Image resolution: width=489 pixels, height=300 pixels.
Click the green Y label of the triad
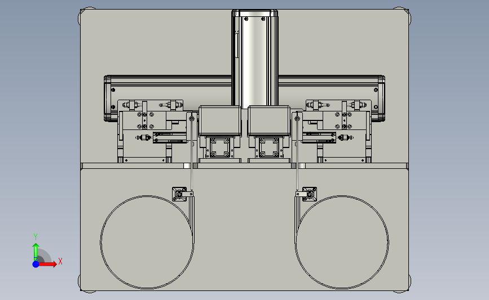(x=36, y=237)
